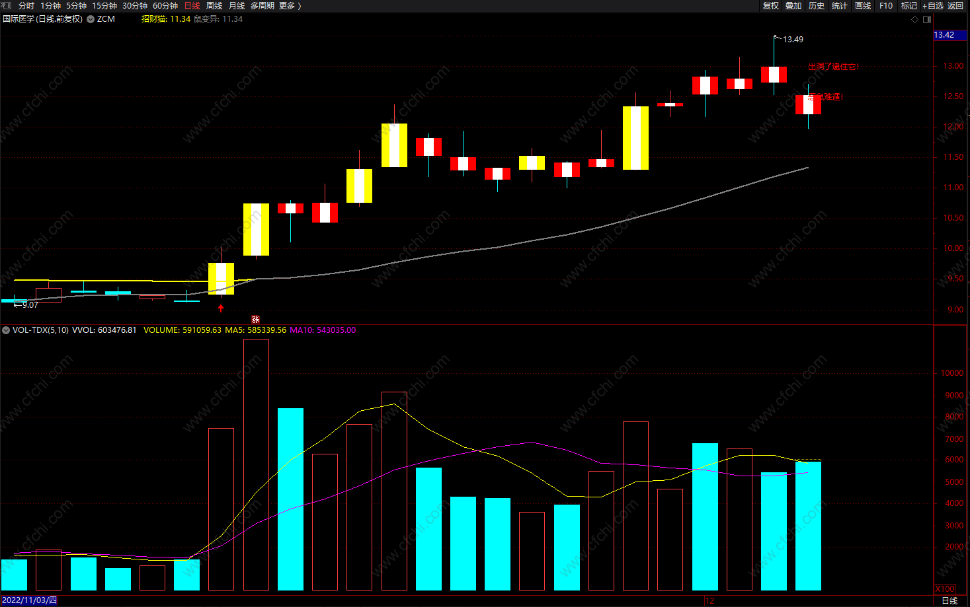The height and width of the screenshot is (607, 970).
Task: Select the 周线 weekly period tab
Action: [214, 6]
